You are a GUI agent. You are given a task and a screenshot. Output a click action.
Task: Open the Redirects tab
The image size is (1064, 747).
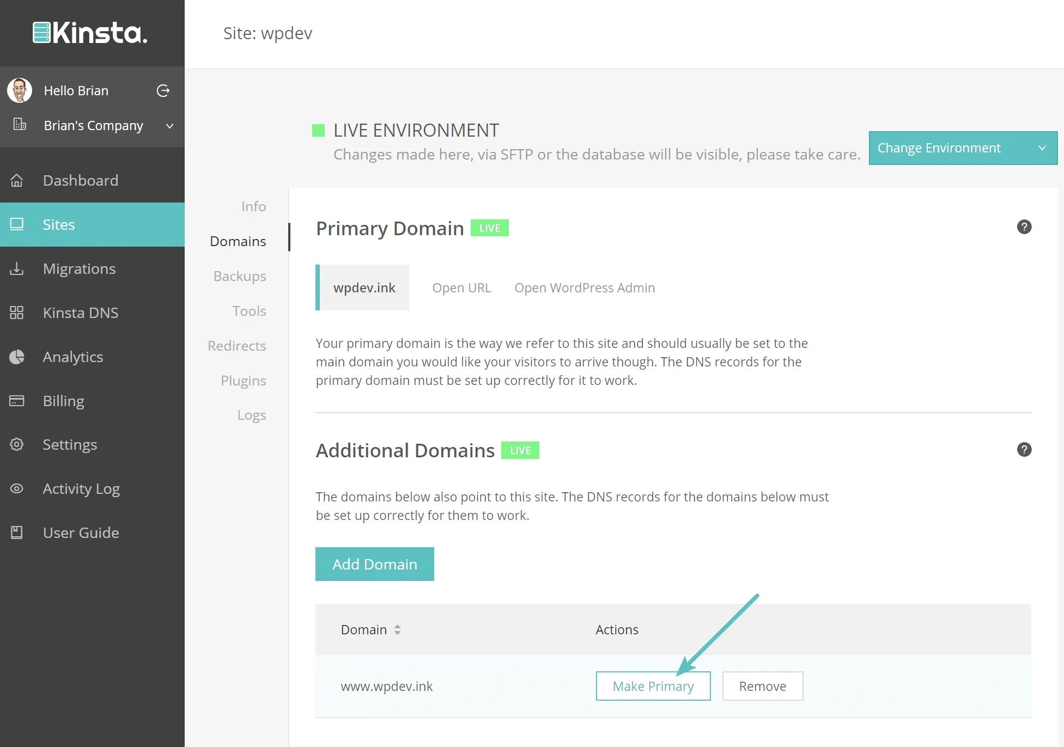pyautogui.click(x=236, y=346)
